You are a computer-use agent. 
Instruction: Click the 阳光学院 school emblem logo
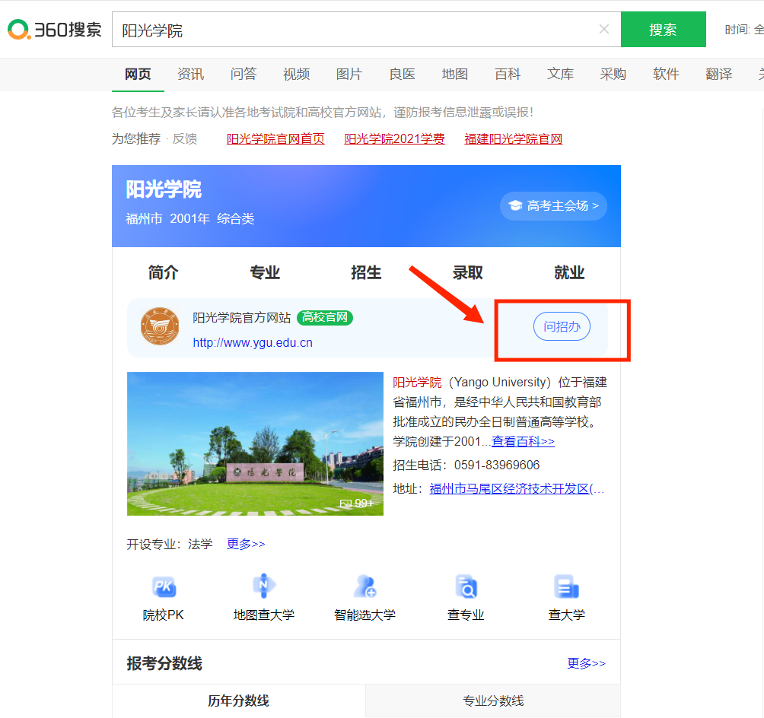tap(160, 327)
